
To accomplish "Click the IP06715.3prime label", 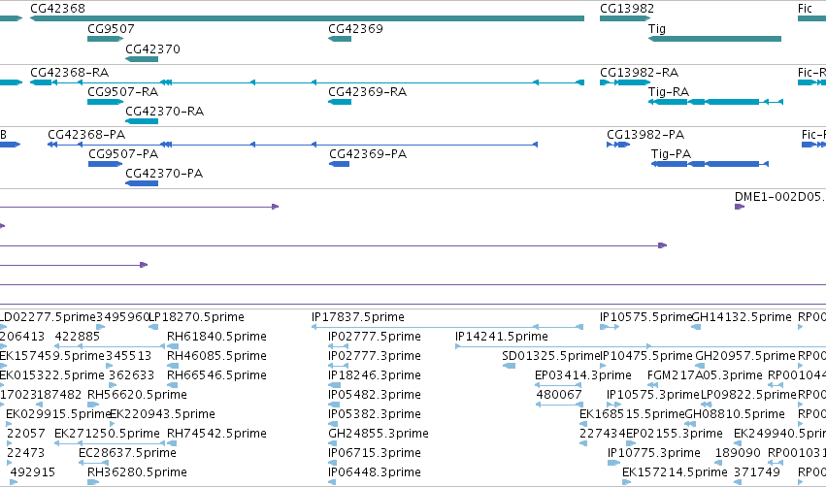I will tap(375, 453).
